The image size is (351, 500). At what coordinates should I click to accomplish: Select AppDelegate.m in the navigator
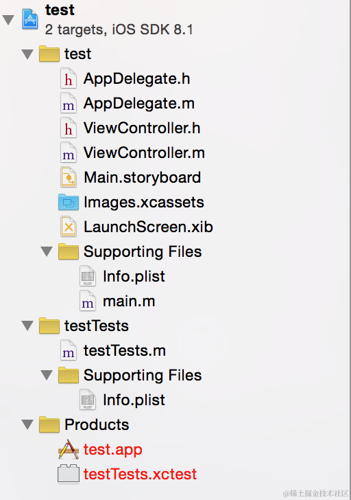tap(139, 104)
